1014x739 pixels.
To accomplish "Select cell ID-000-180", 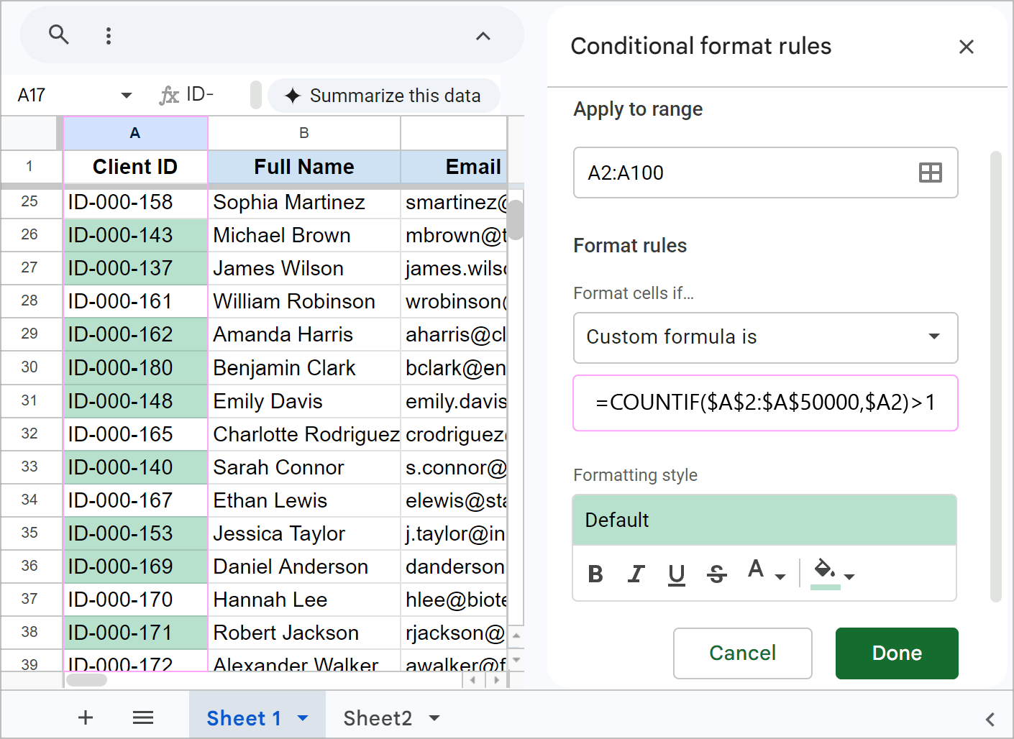I will coord(135,367).
